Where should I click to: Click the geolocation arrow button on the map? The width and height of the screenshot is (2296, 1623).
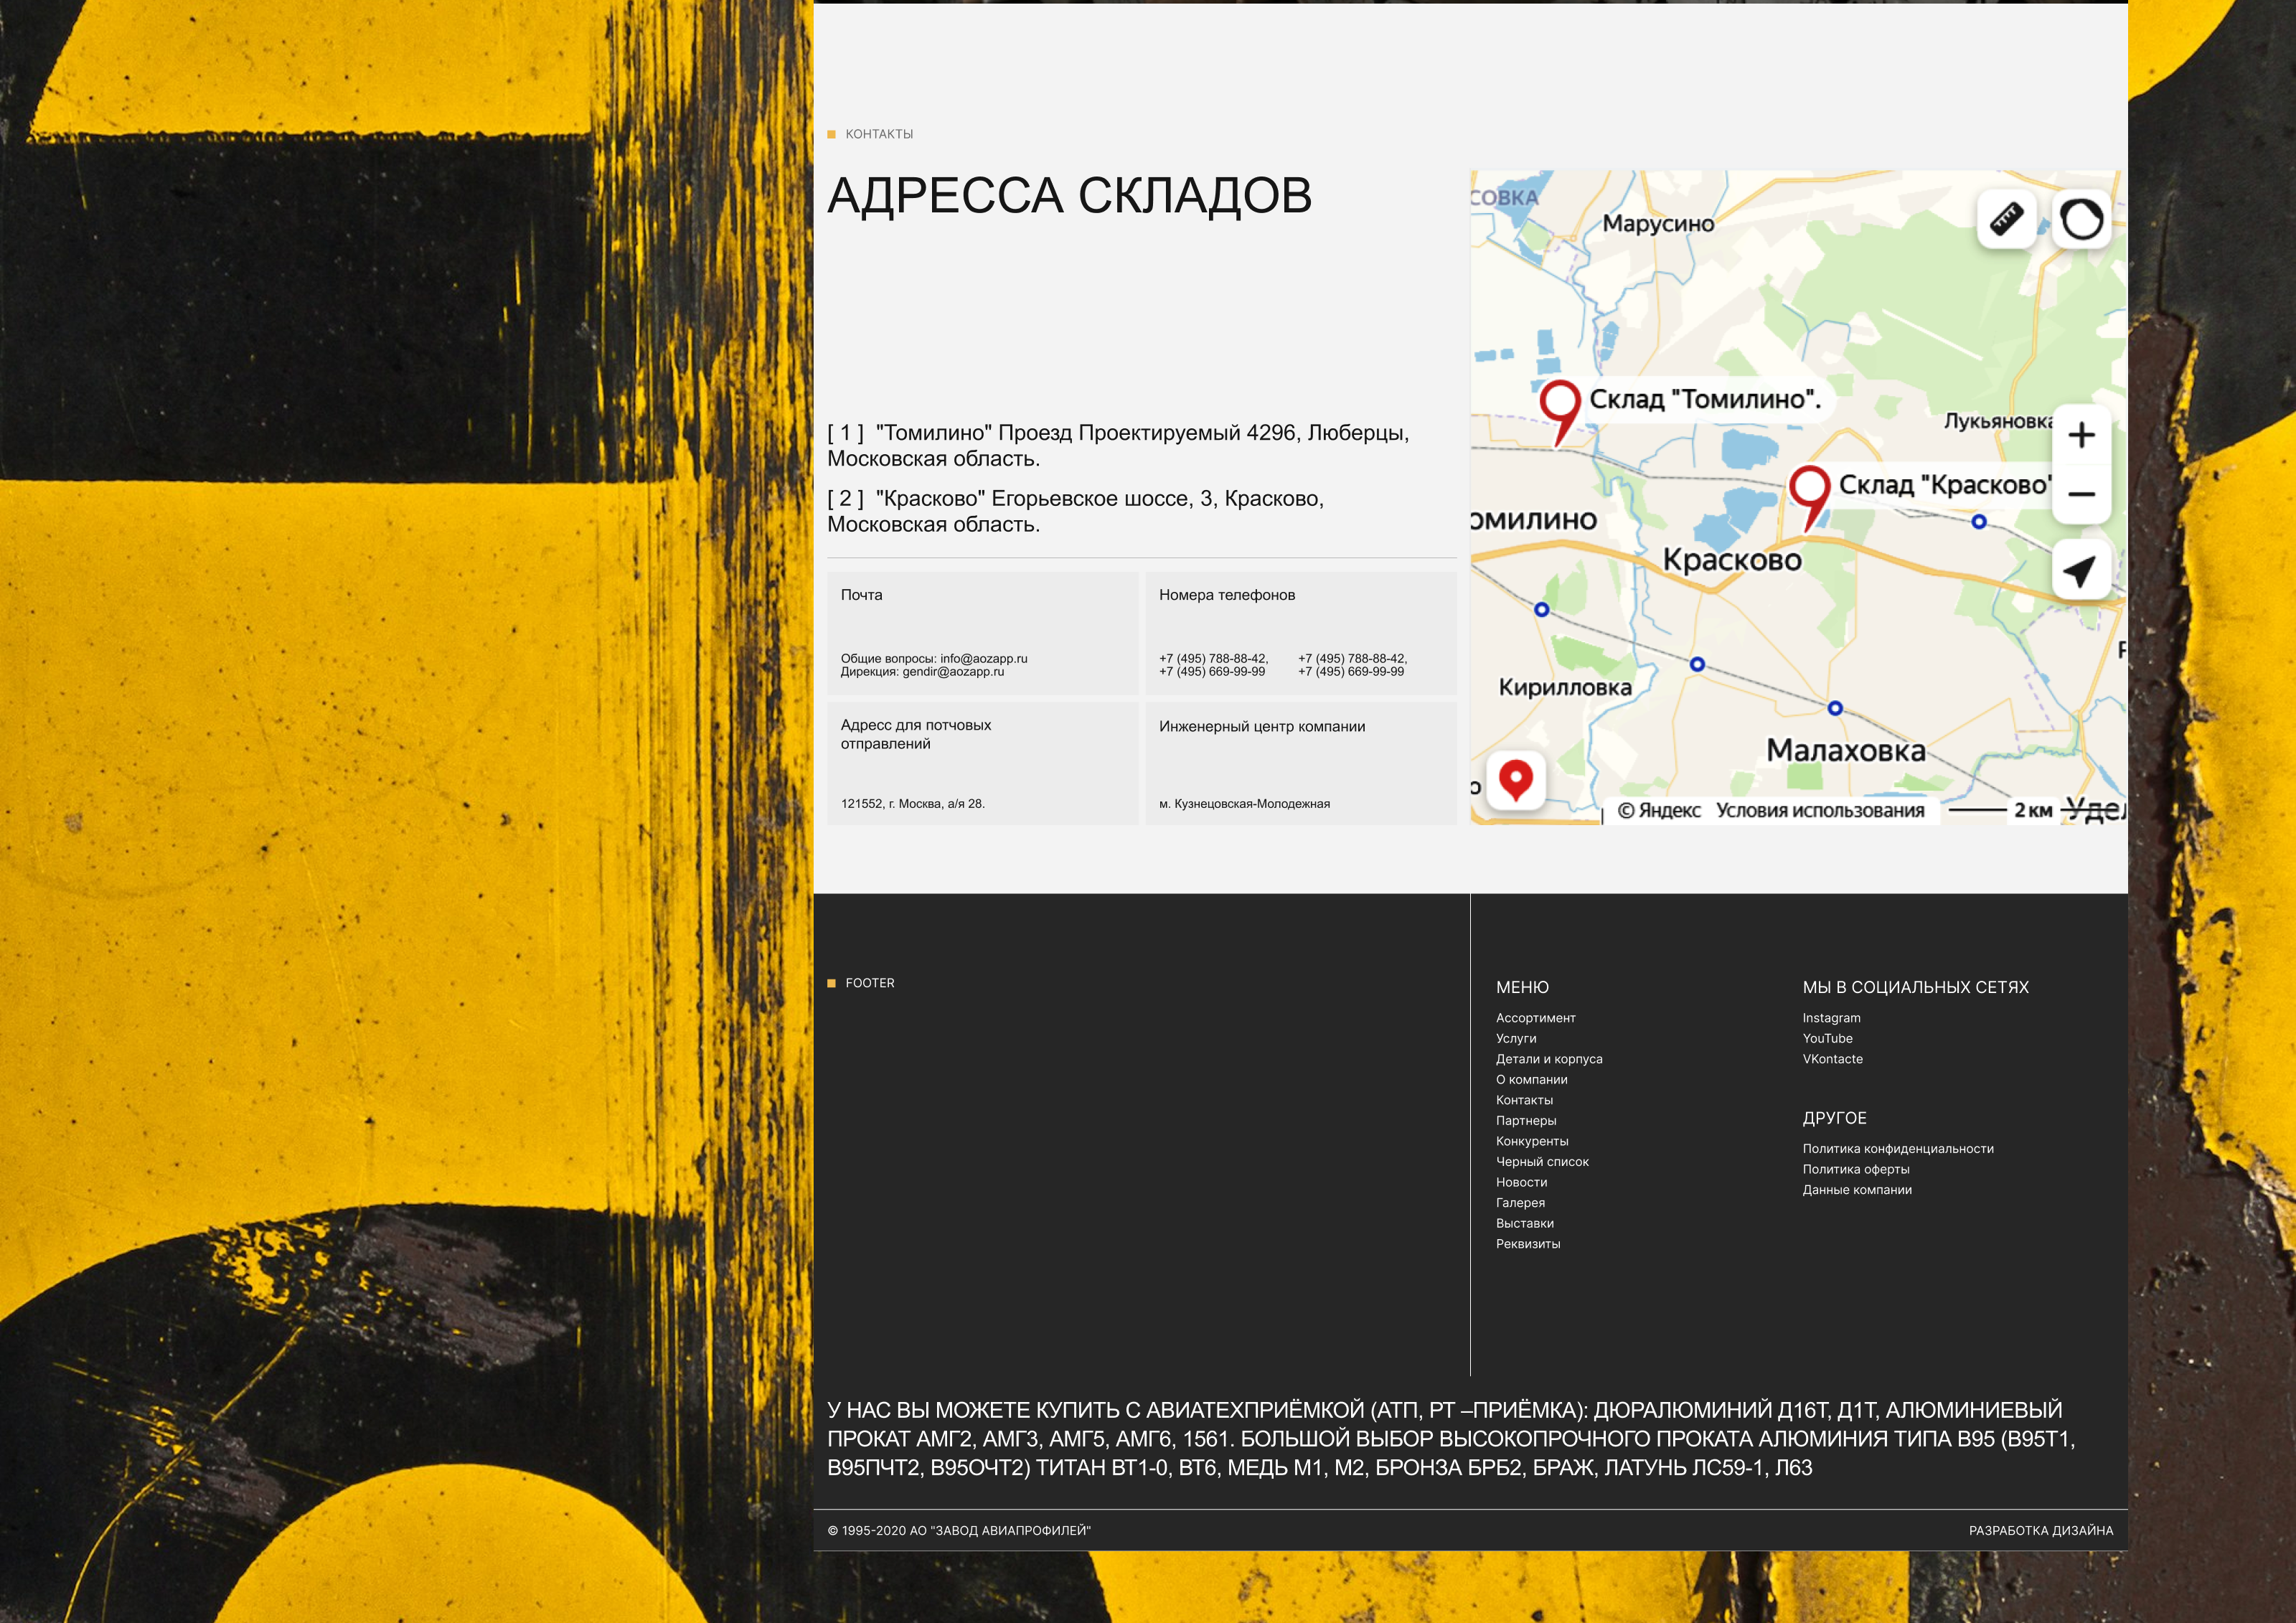[2081, 571]
